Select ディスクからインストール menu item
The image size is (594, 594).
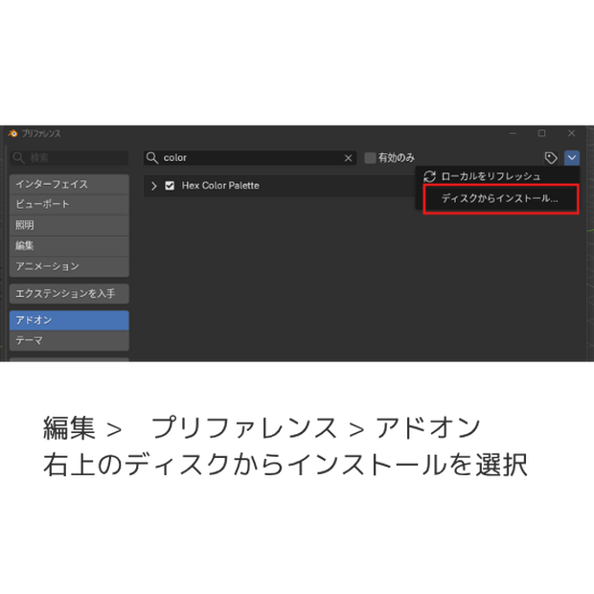click(x=501, y=199)
